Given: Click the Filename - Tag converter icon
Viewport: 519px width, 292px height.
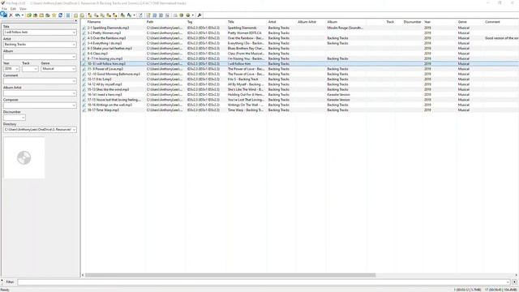Looking at the screenshot, I should [96, 15].
